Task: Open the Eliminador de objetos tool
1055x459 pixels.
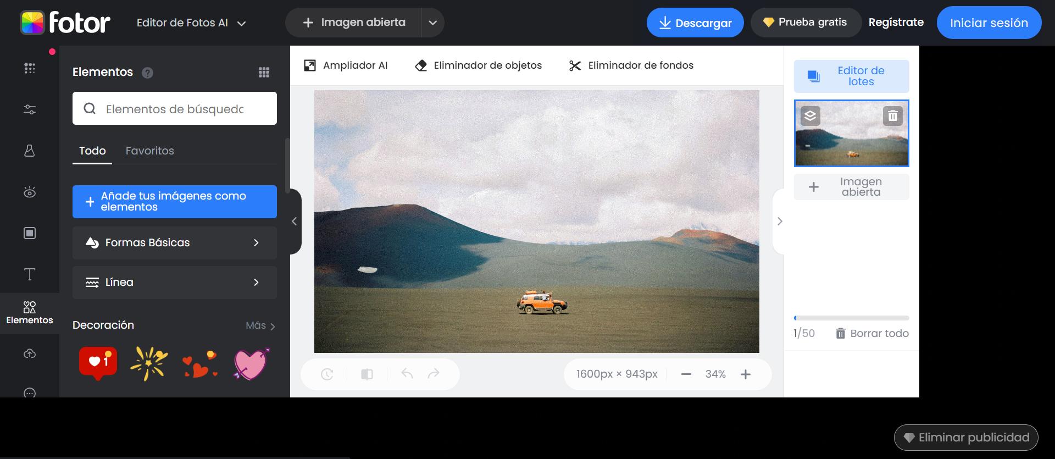Action: point(478,65)
